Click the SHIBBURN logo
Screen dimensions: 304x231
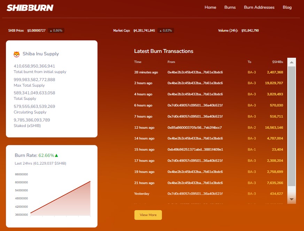[x=30, y=8]
